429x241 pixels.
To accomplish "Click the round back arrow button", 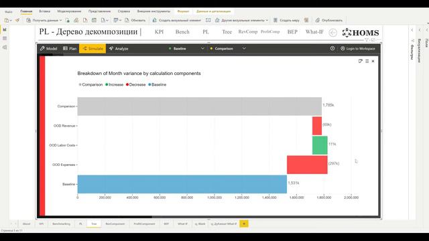I will click(332, 33).
